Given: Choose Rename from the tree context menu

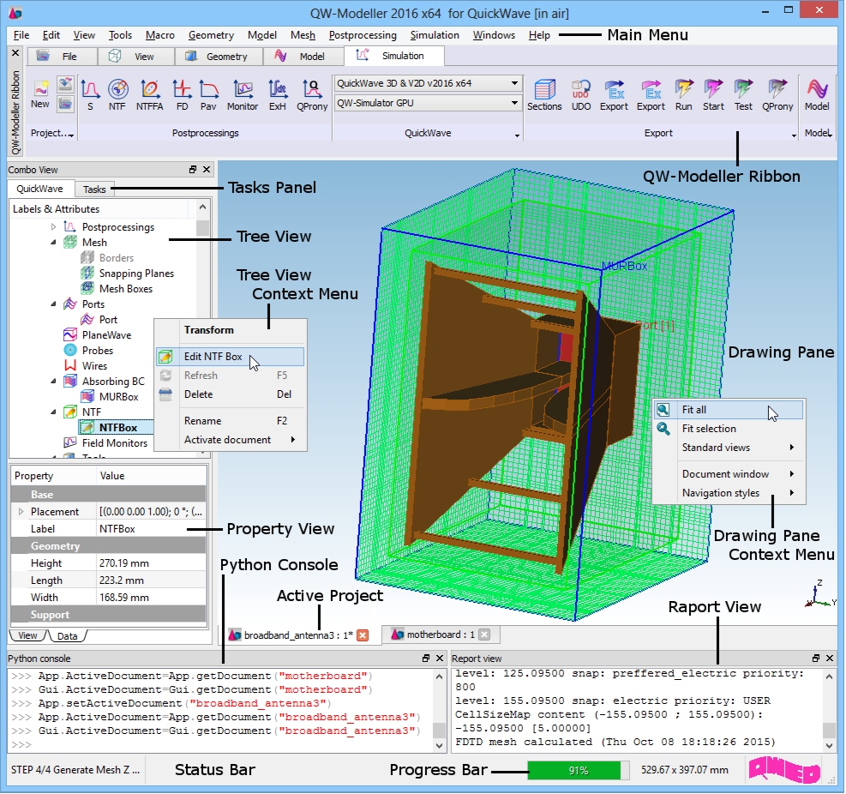Looking at the screenshot, I should [x=231, y=420].
